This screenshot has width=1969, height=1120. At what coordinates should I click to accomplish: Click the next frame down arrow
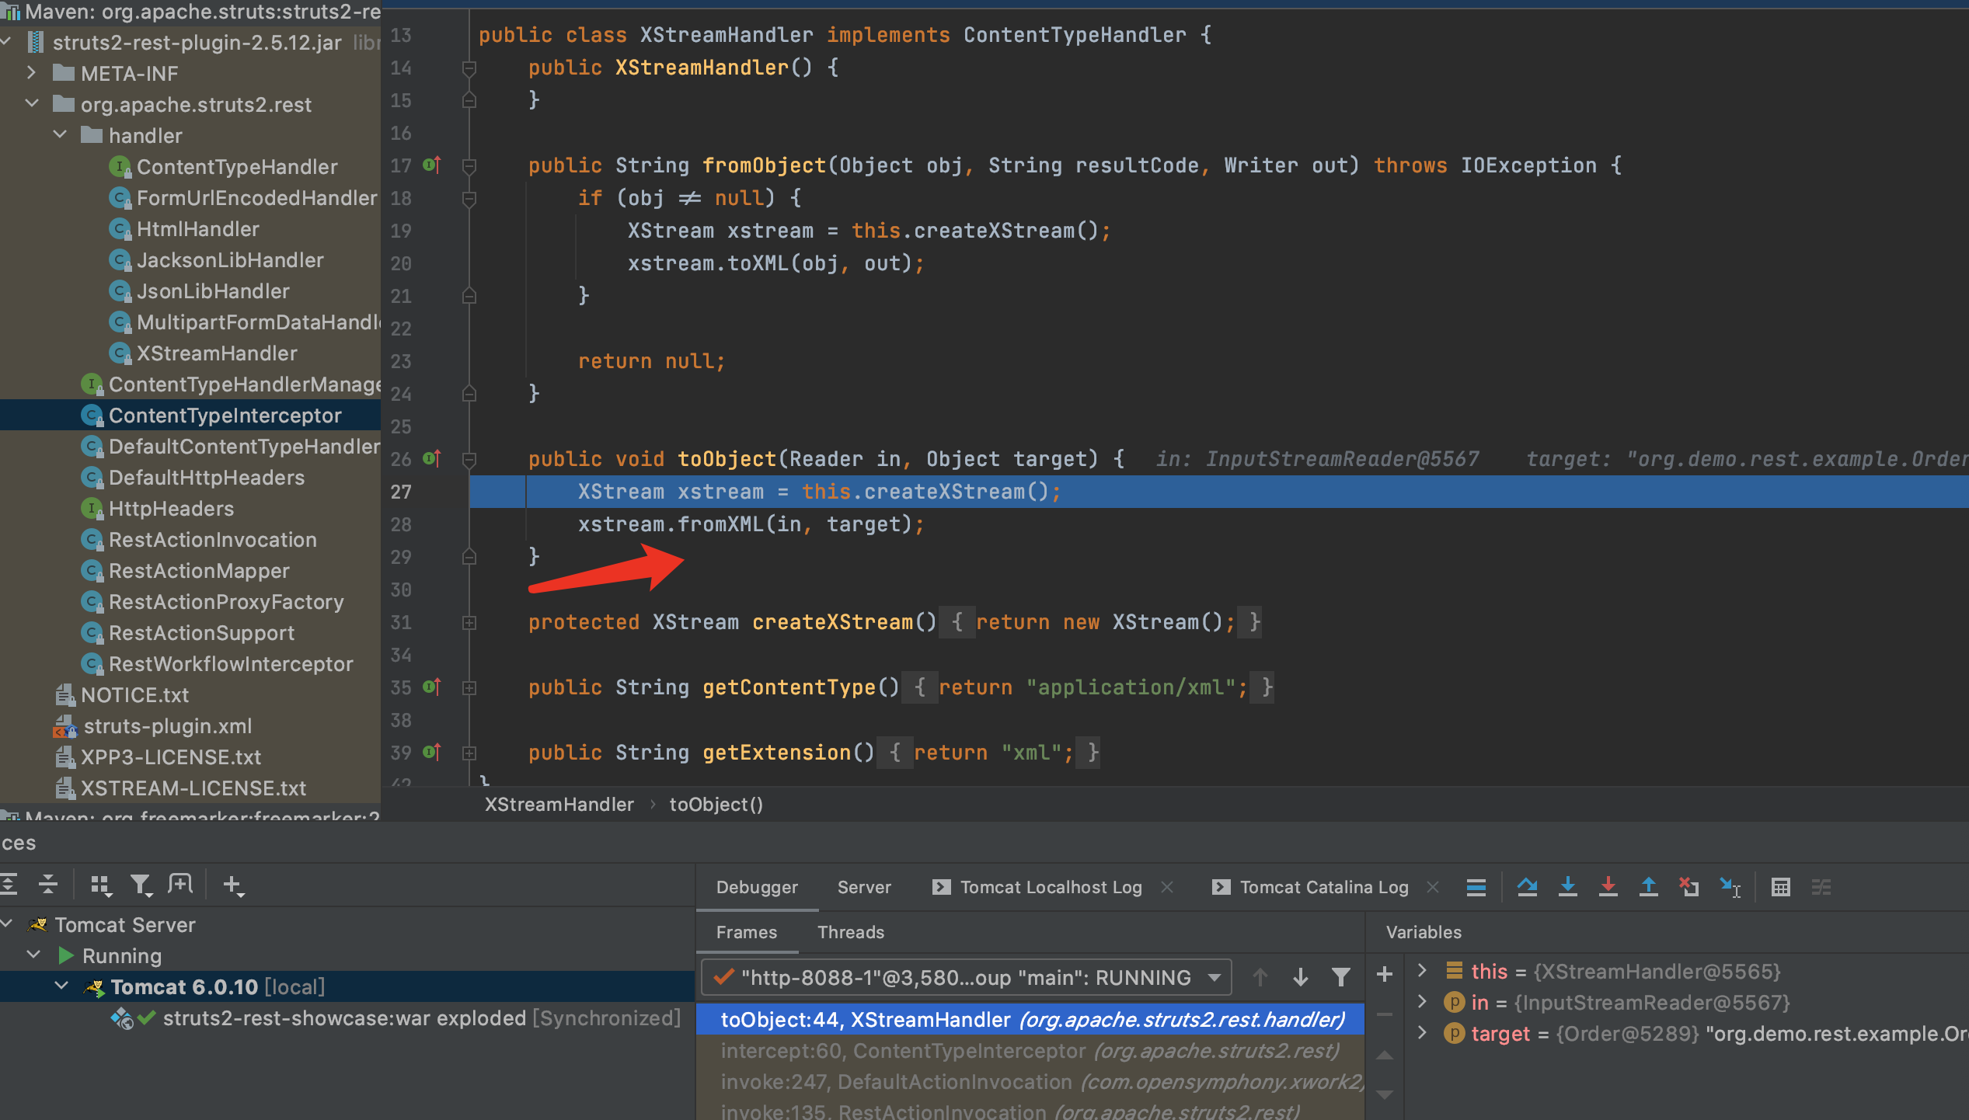[x=1300, y=977]
